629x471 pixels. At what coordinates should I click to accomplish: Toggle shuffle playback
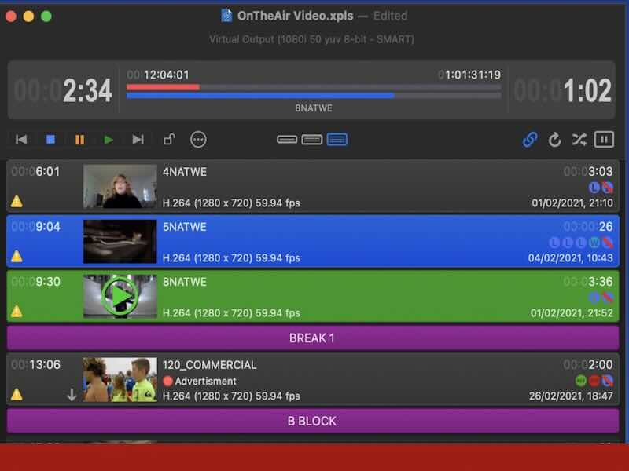point(579,140)
